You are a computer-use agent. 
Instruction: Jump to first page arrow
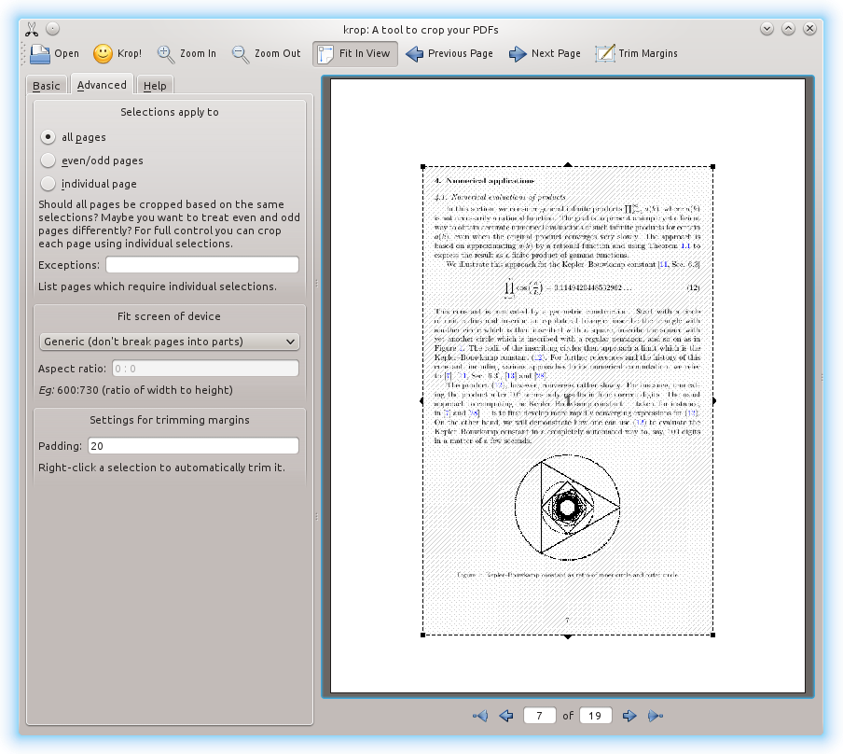(480, 716)
